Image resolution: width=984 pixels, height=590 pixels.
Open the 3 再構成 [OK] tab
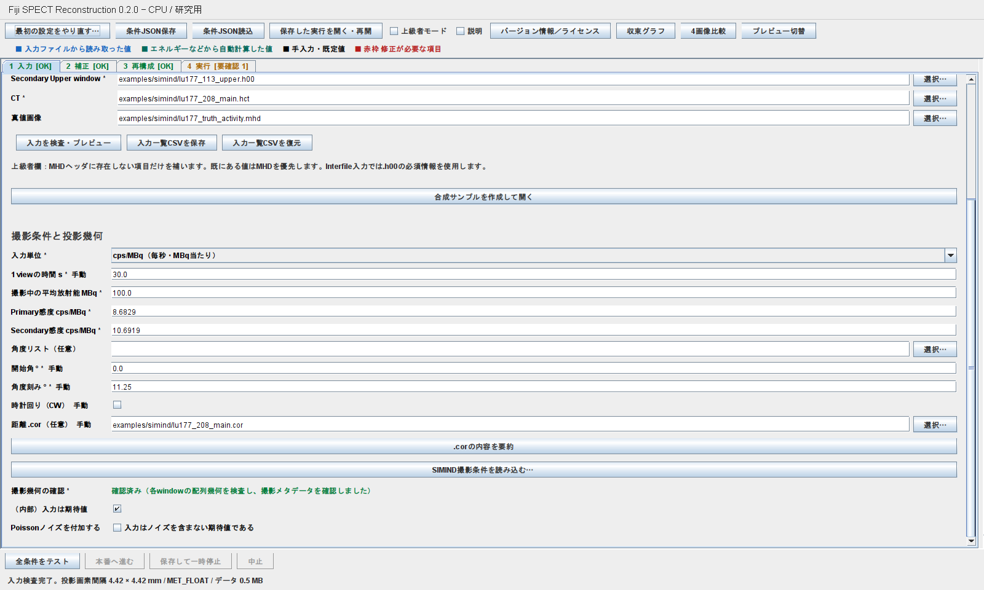click(x=148, y=66)
